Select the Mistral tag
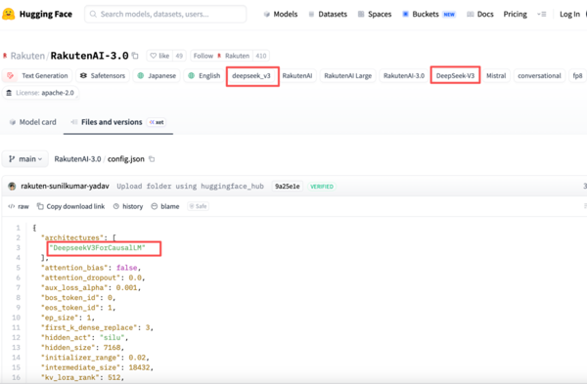Image resolution: width=587 pixels, height=384 pixels. [496, 75]
